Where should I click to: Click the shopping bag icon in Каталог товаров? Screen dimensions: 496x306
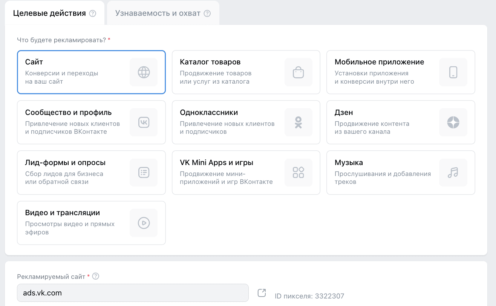click(299, 72)
